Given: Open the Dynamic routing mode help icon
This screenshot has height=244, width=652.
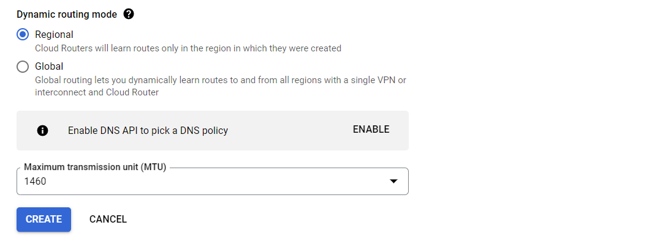Looking at the screenshot, I should (129, 15).
